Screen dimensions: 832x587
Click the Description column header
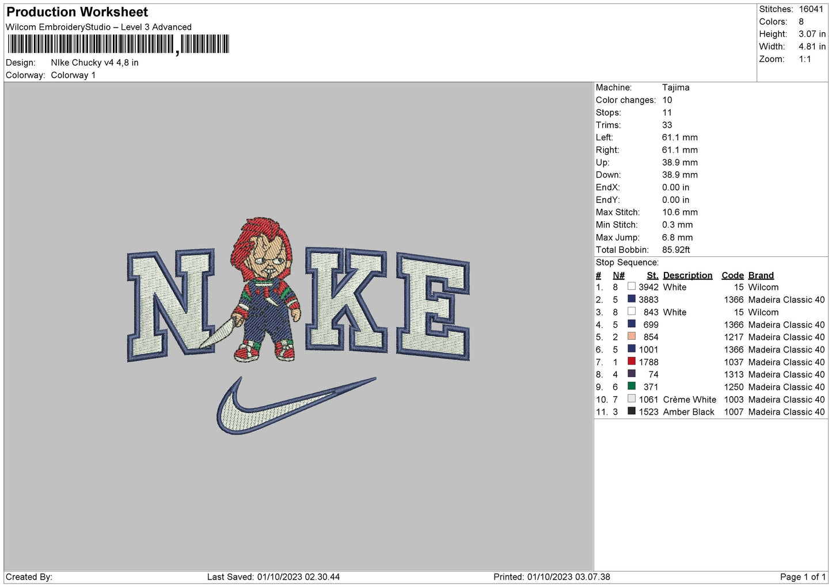tap(687, 275)
